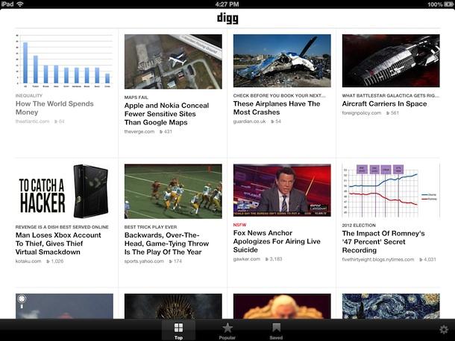Open 'Fox News Anchor Apologizes' headline
The width and height of the screenshot is (455, 341).
277,241
